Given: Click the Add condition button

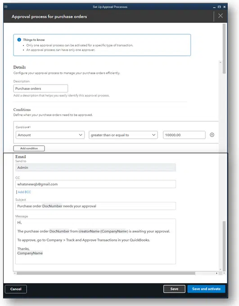Looking at the screenshot, I should 29,148.
